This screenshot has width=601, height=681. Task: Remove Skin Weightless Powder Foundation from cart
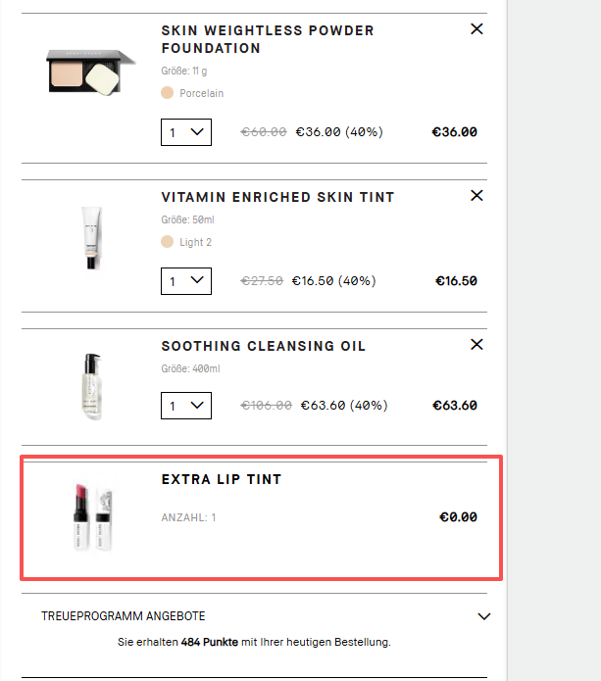477,29
